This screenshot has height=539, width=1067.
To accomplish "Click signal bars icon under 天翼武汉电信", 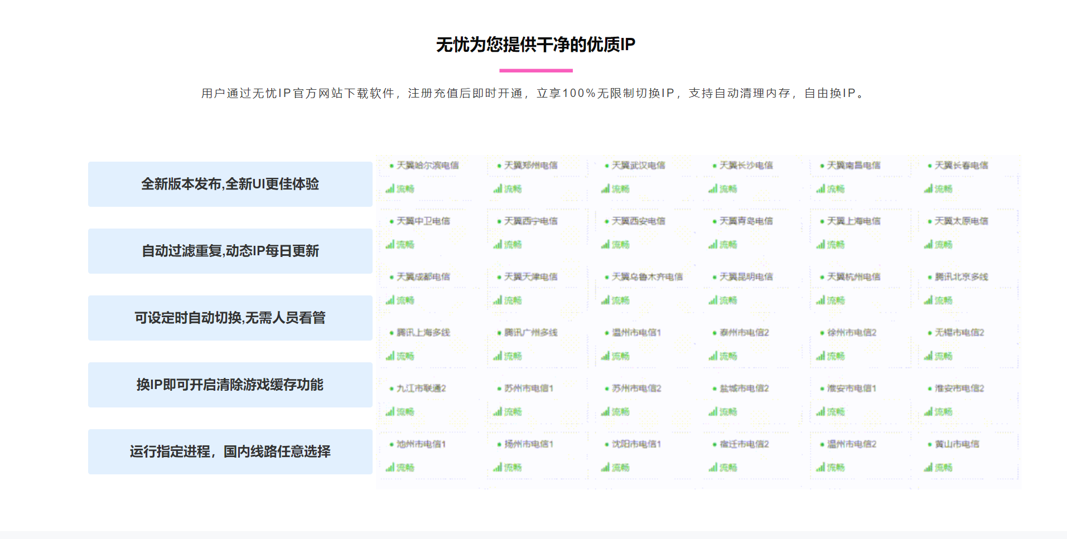I will [605, 188].
